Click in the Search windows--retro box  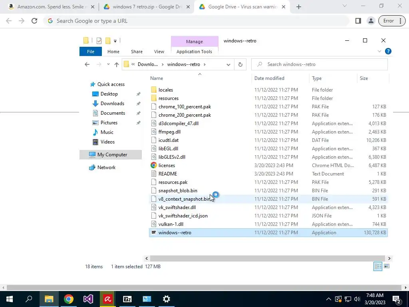tap(320, 64)
